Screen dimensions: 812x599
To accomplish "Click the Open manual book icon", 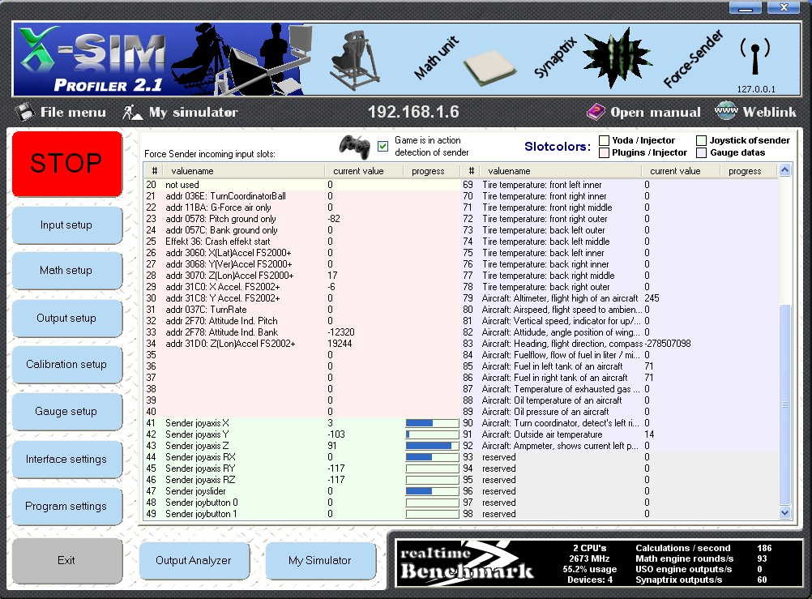I will pyautogui.click(x=596, y=111).
